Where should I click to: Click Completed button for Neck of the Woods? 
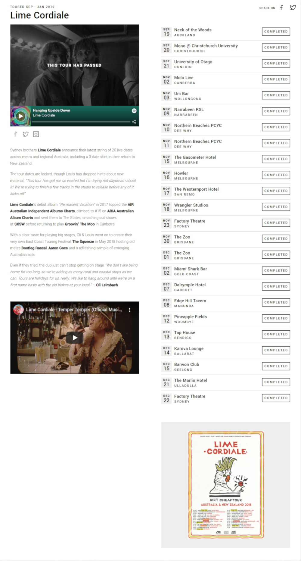pyautogui.click(x=276, y=32)
